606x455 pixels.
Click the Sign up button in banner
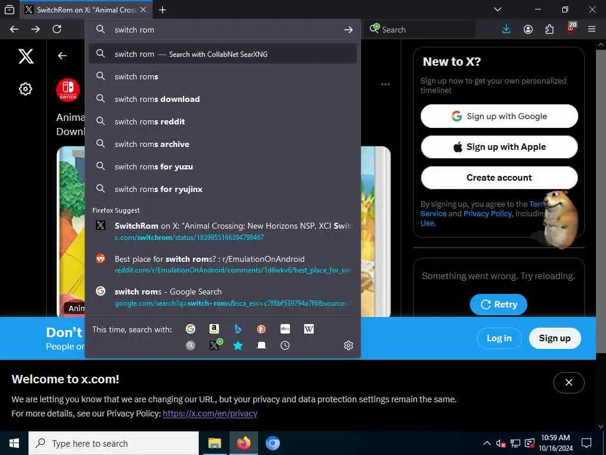click(555, 338)
